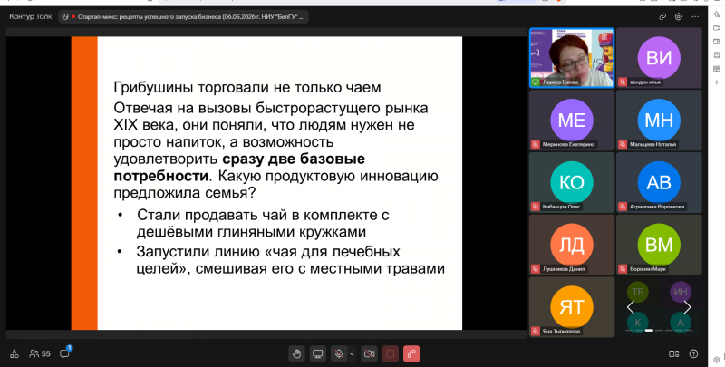
Task: Open more options ellipsis menu
Action: pyautogui.click(x=695, y=16)
